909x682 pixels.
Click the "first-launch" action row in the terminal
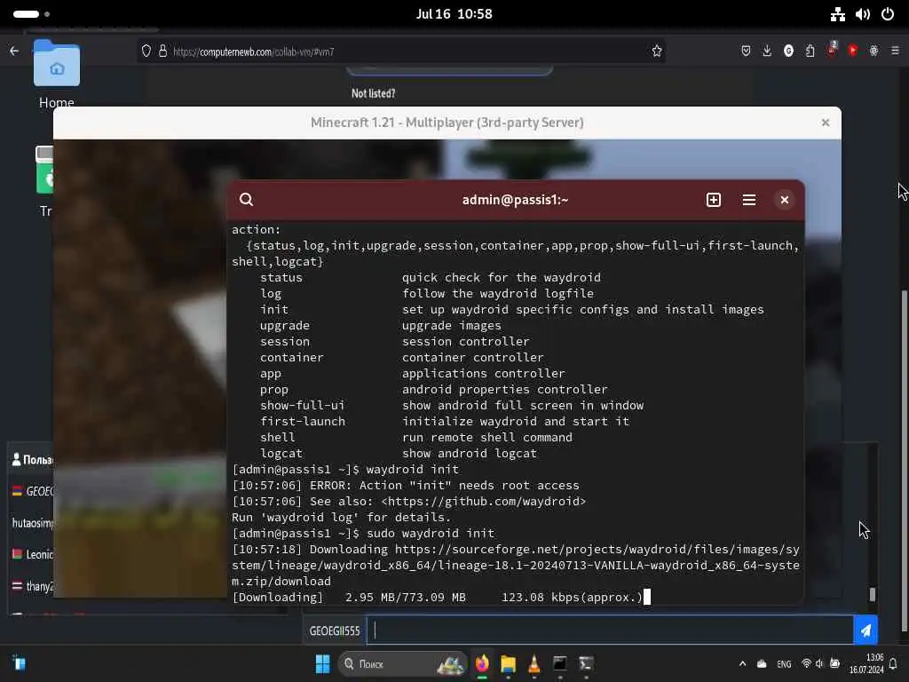pos(445,421)
